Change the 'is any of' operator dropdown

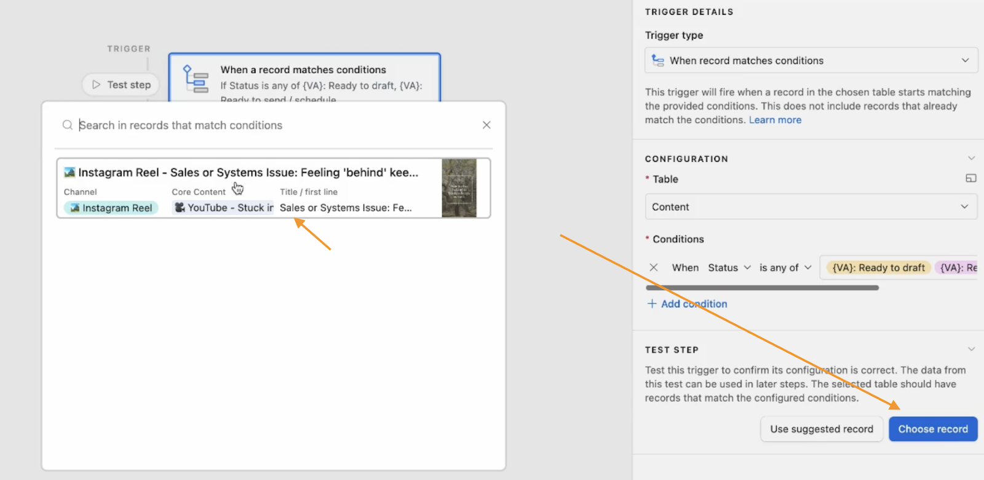coord(785,268)
